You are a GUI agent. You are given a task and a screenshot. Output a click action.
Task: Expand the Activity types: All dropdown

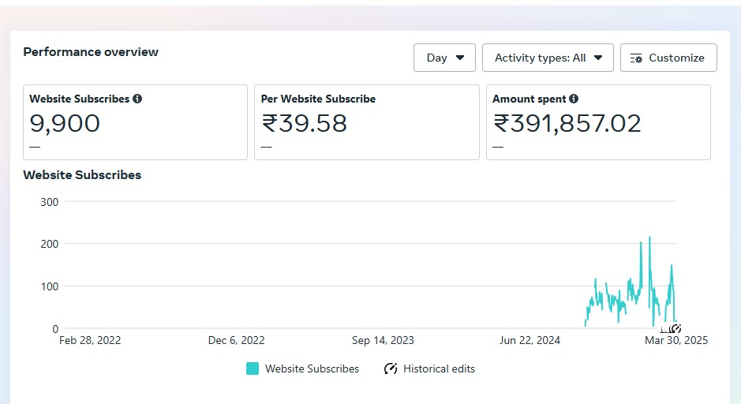(x=548, y=58)
